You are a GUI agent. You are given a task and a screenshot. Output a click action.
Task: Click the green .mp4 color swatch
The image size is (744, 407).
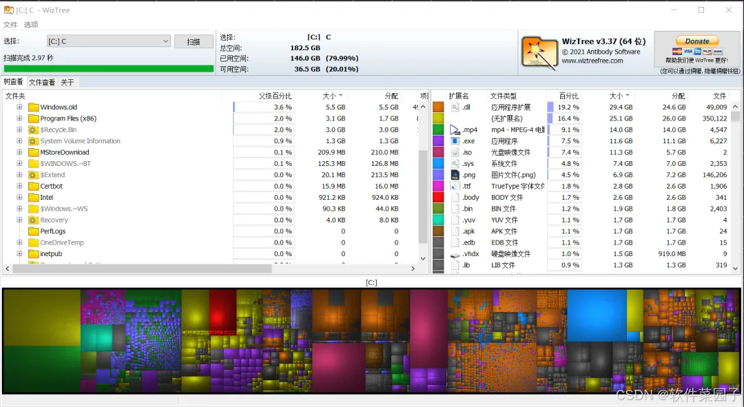pyautogui.click(x=438, y=129)
